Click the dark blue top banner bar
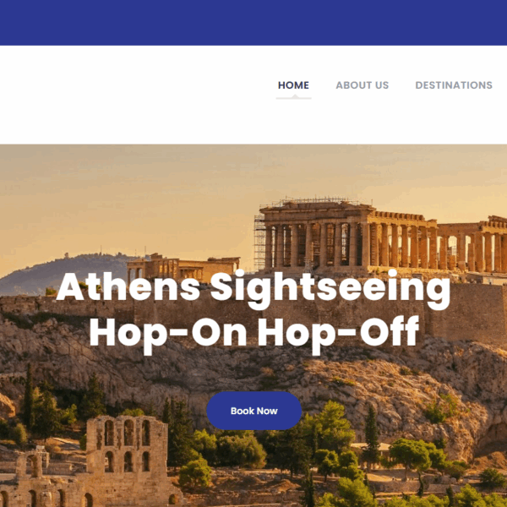 click(253, 23)
